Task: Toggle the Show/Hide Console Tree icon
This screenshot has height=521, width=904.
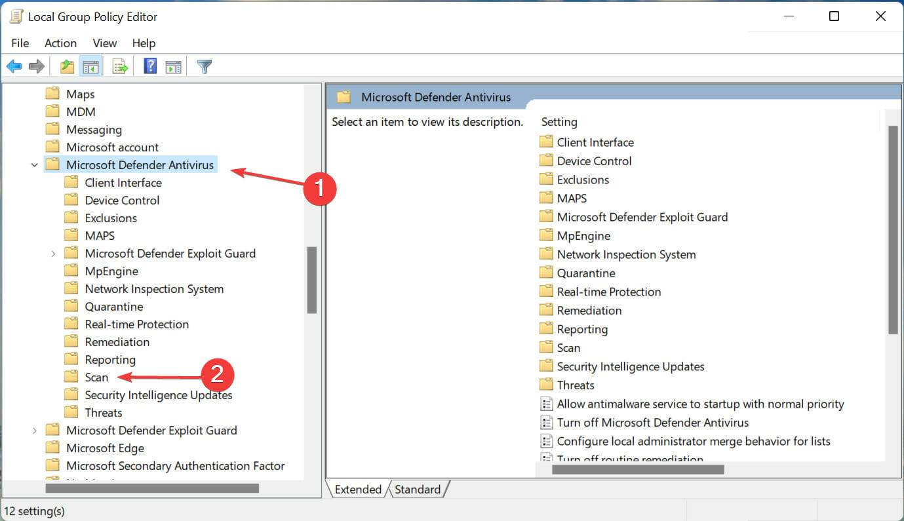Action: coord(90,66)
